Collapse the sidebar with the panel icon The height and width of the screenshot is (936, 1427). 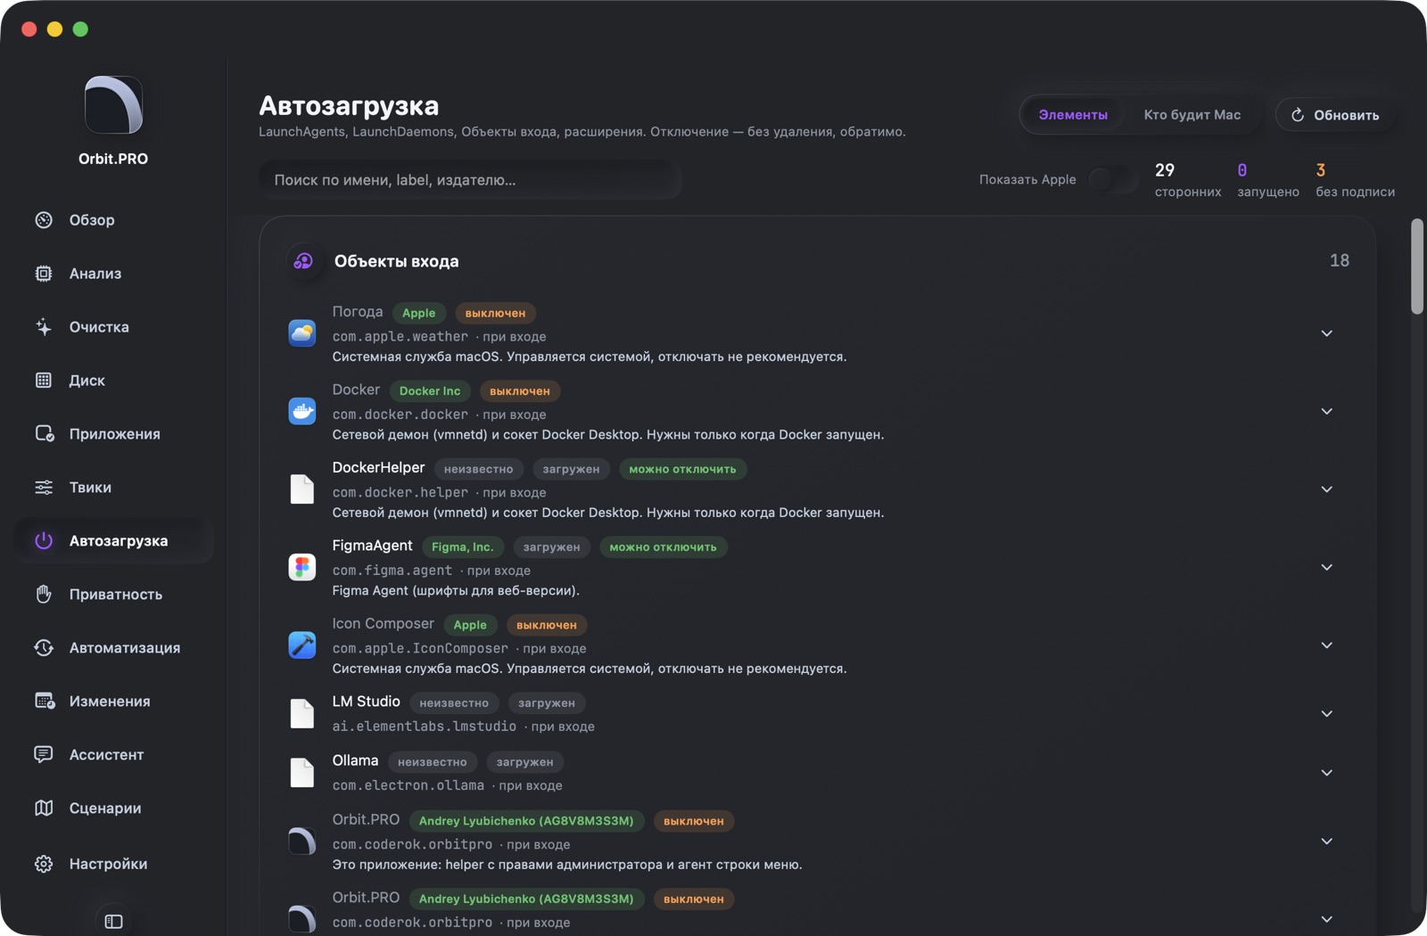point(113,921)
